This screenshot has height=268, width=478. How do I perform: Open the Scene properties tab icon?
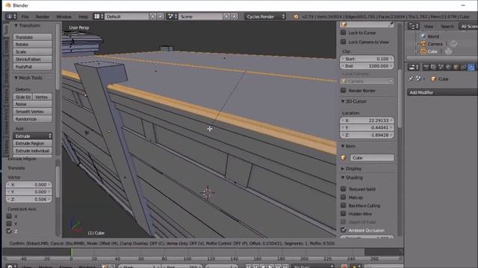pyautogui.click(x=441, y=67)
